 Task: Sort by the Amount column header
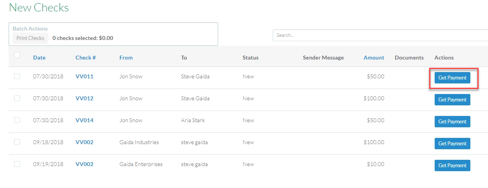point(374,58)
